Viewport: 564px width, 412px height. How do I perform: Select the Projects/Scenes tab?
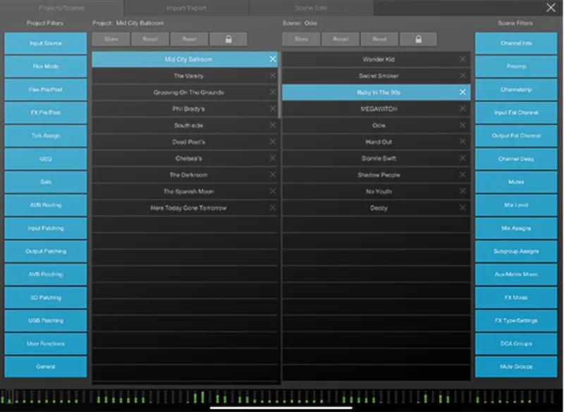(62, 8)
